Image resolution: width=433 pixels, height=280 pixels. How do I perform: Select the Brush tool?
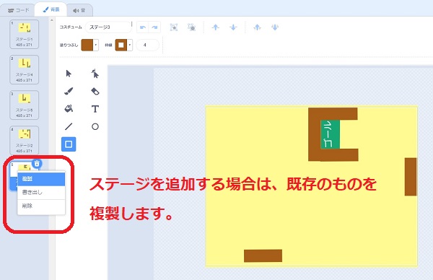(x=69, y=91)
